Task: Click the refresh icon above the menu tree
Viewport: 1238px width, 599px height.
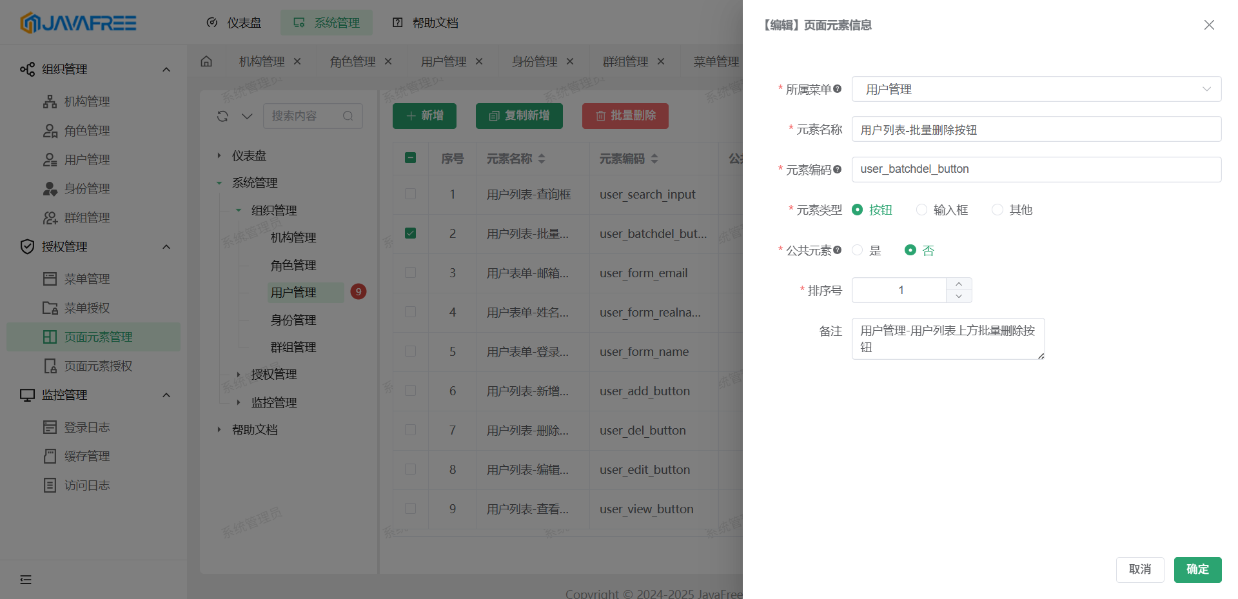Action: point(222,116)
